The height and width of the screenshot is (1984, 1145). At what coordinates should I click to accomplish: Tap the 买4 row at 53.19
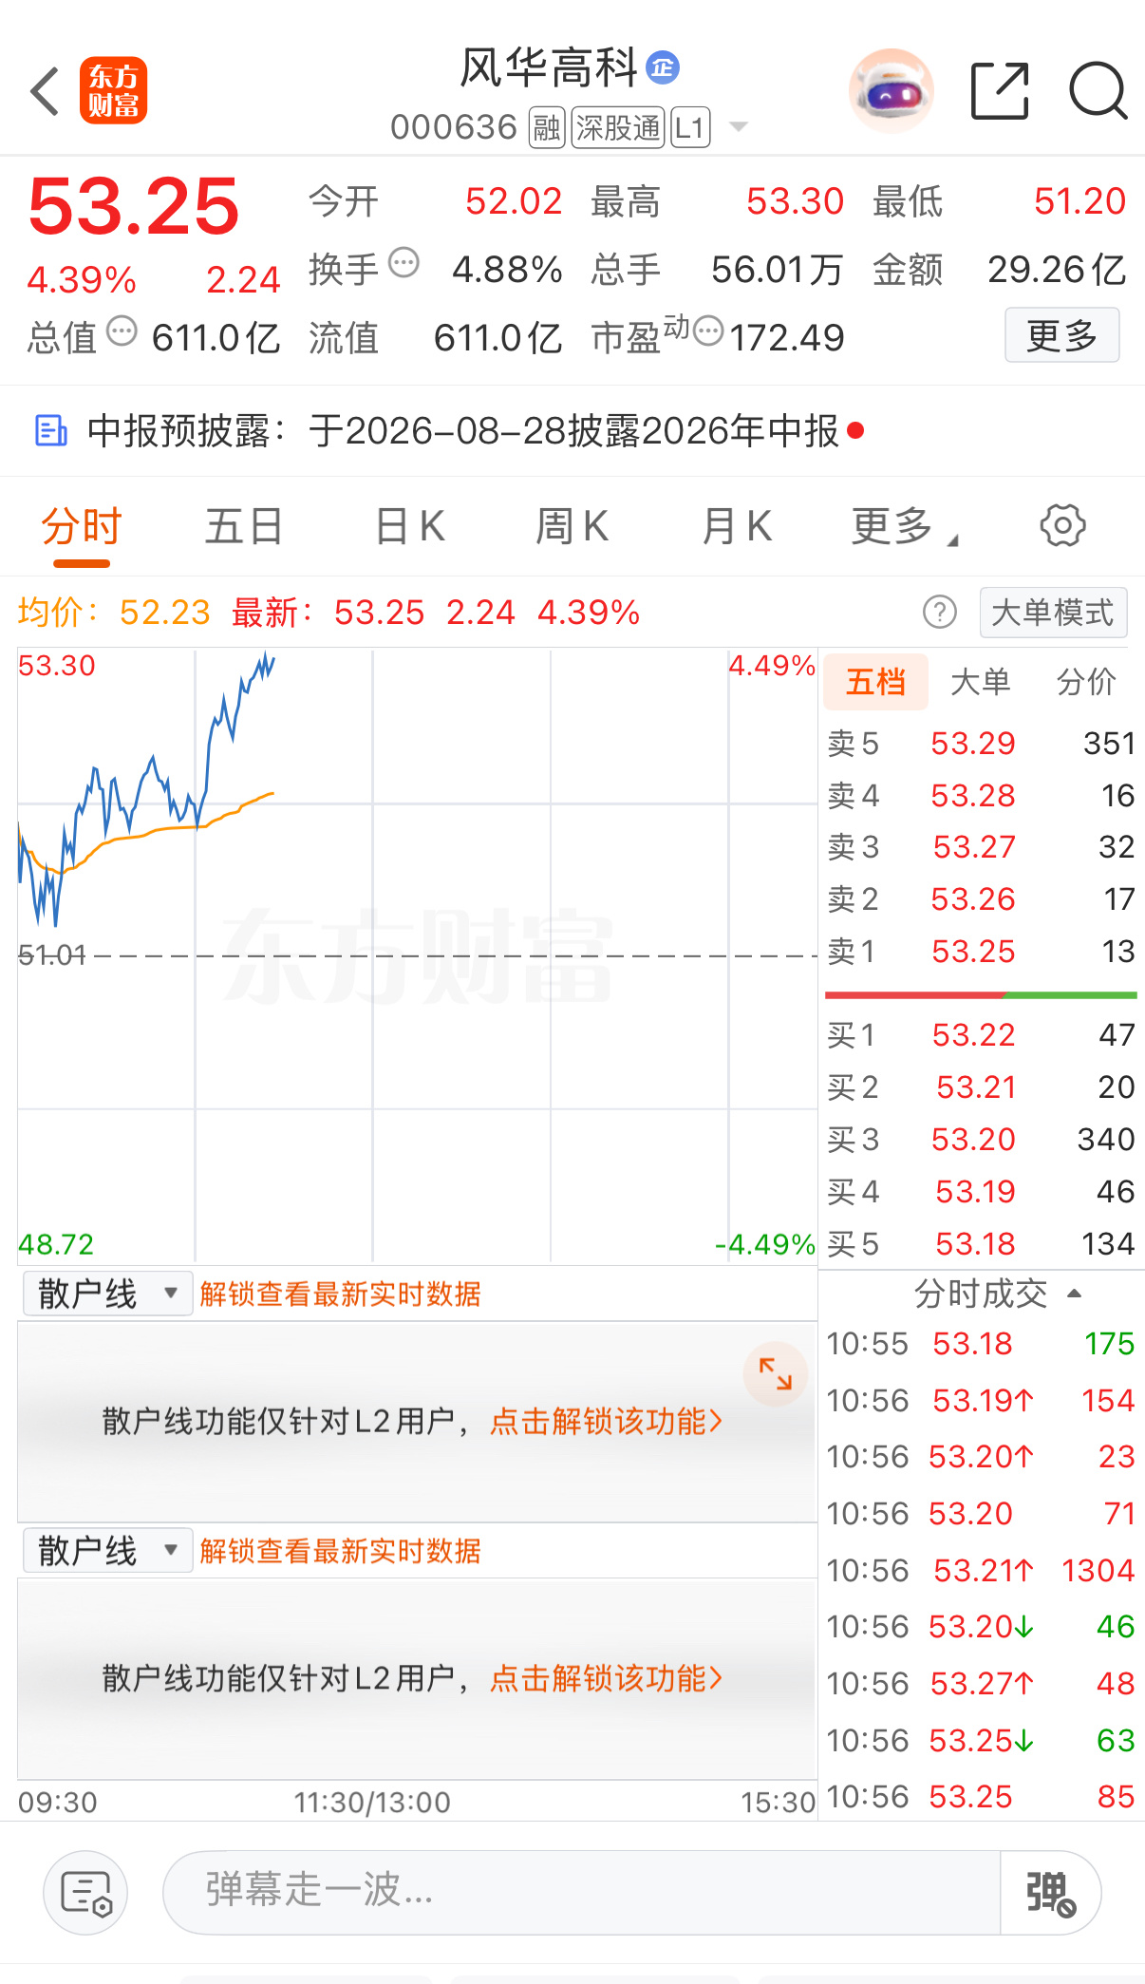(x=981, y=1191)
